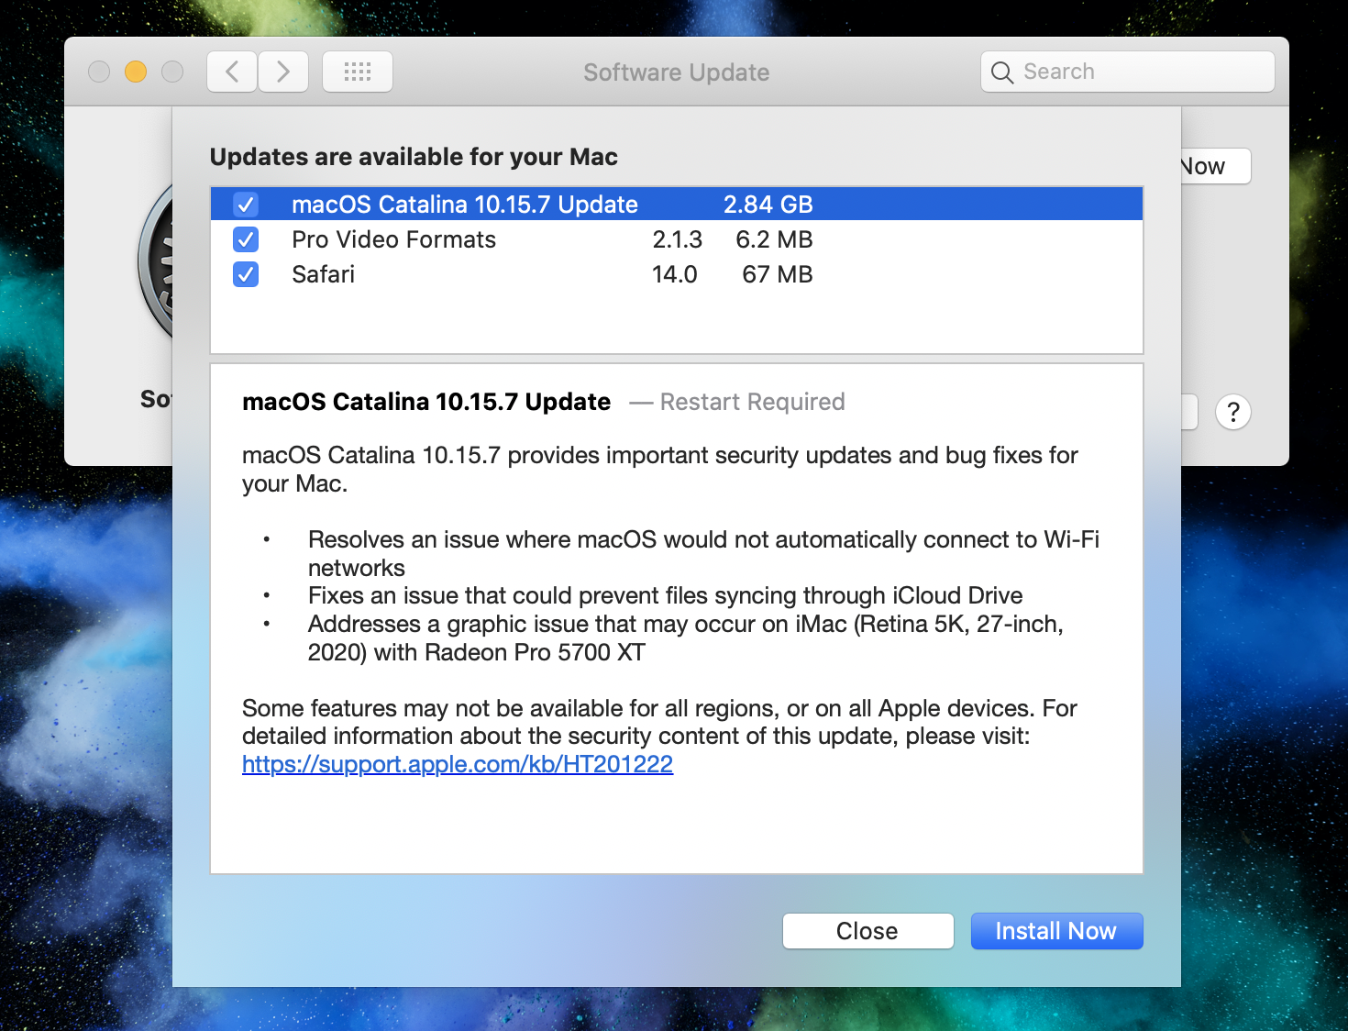The image size is (1348, 1031).
Task: Open help with the question mark button
Action: click(1232, 413)
